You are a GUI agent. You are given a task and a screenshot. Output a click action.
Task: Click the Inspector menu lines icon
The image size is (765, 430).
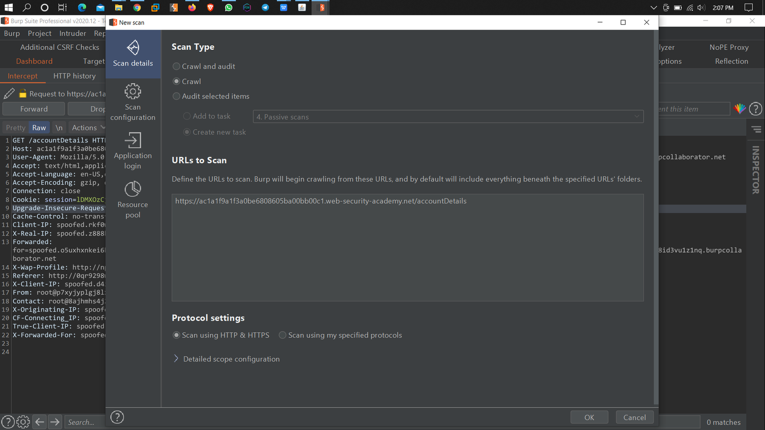[756, 129]
